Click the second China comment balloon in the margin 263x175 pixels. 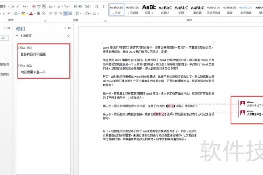pyautogui.click(x=251, y=113)
